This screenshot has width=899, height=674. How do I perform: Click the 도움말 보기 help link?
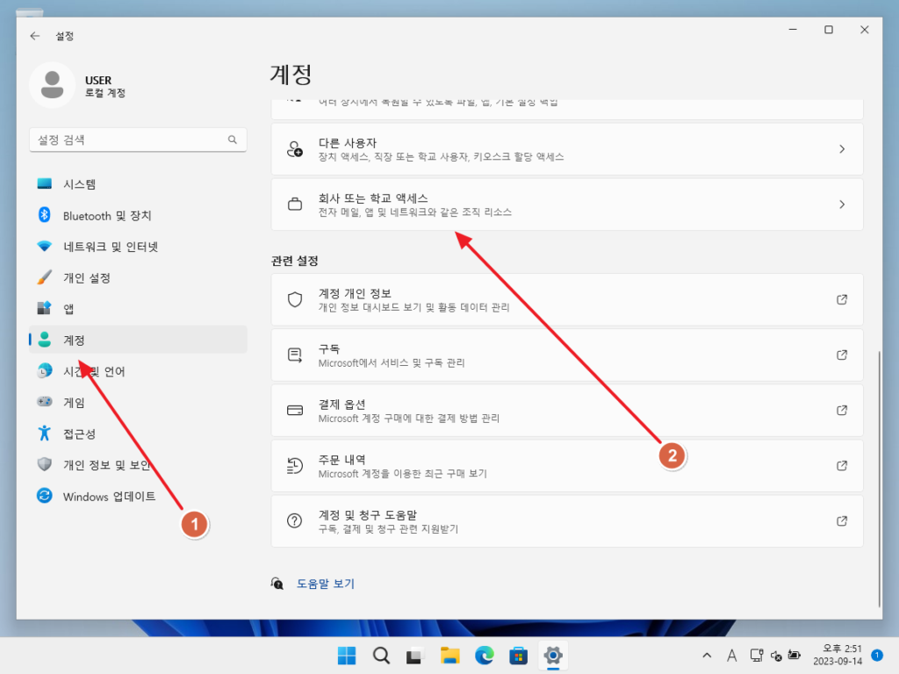tap(327, 583)
